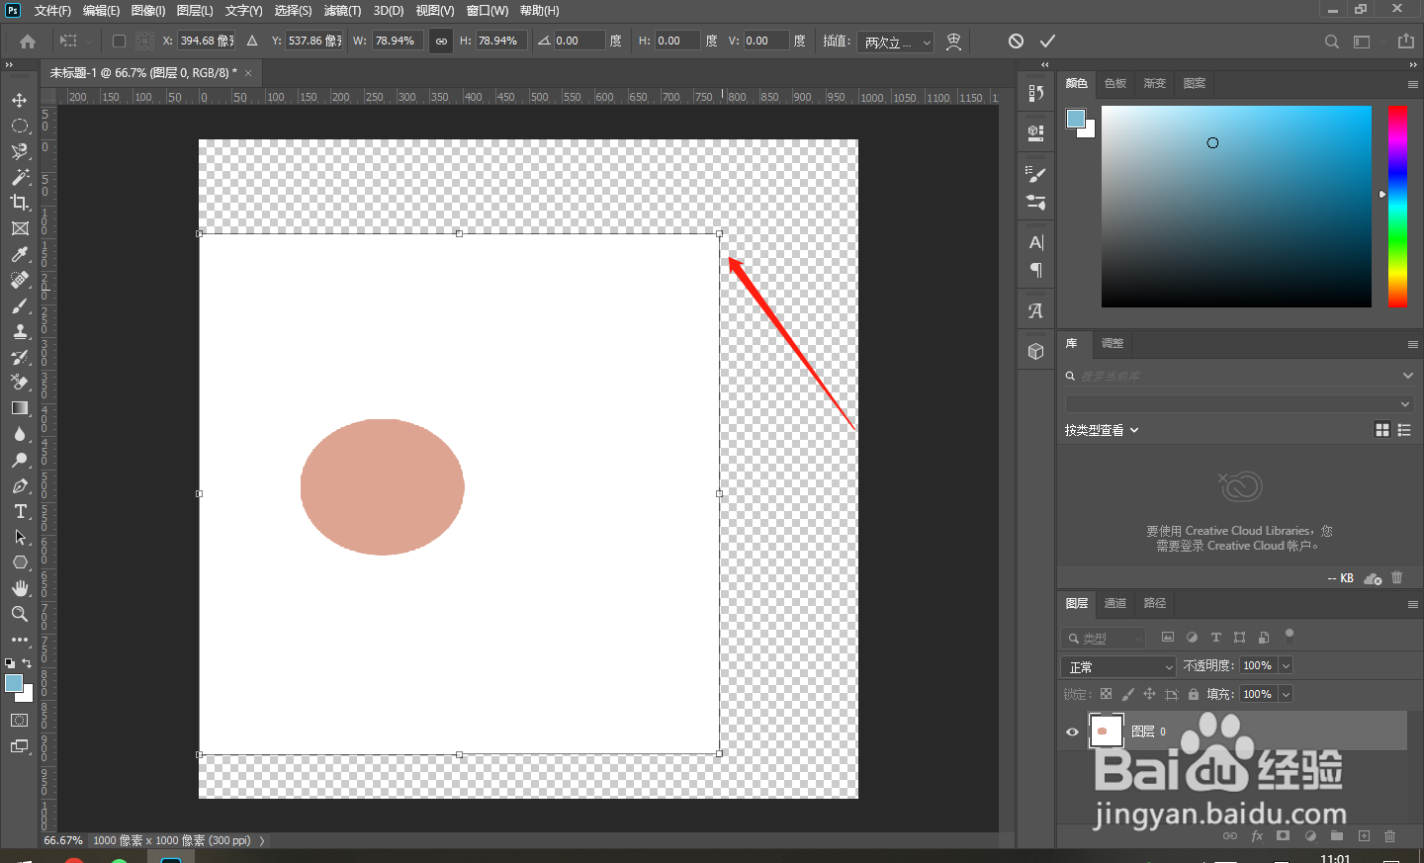Open the 不透明度 opacity dropdown arrow

tap(1286, 665)
